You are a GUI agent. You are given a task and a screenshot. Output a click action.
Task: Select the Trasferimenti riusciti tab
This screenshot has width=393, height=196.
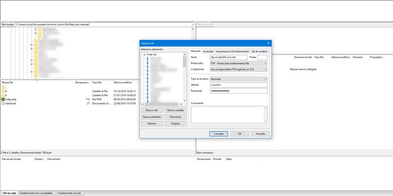coord(70,193)
